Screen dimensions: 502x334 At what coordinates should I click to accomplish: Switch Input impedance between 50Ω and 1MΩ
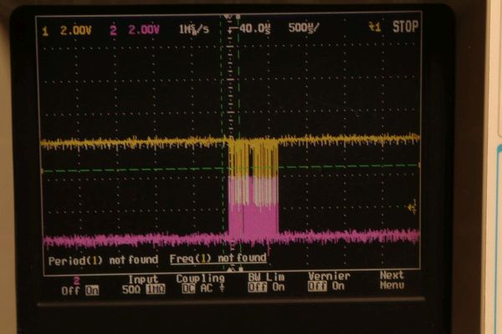[143, 286]
